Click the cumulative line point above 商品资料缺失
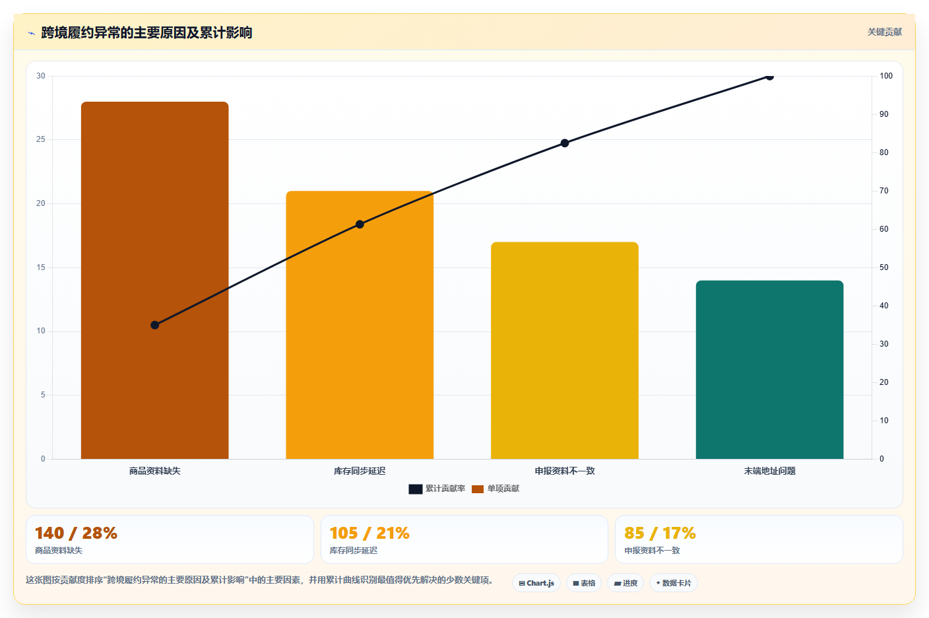929x618 pixels. tap(155, 325)
